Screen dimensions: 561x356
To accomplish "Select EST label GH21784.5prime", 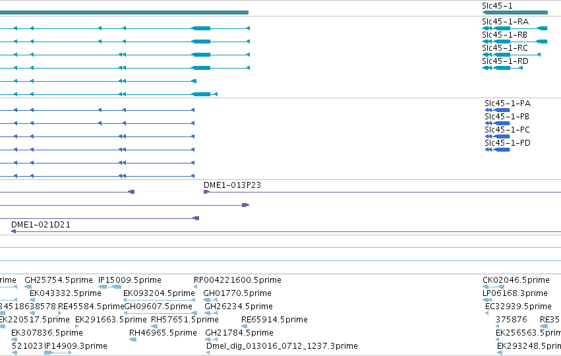I will pos(239,333).
